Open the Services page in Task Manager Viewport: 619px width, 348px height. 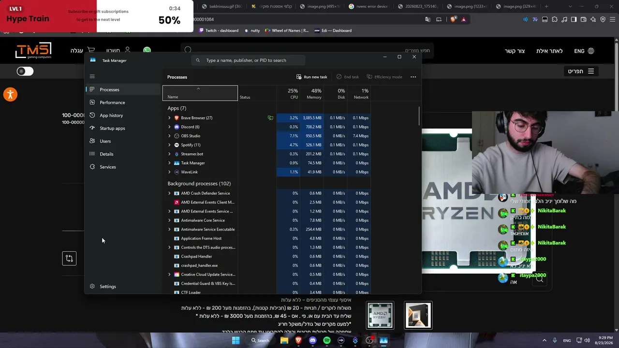click(123, 167)
